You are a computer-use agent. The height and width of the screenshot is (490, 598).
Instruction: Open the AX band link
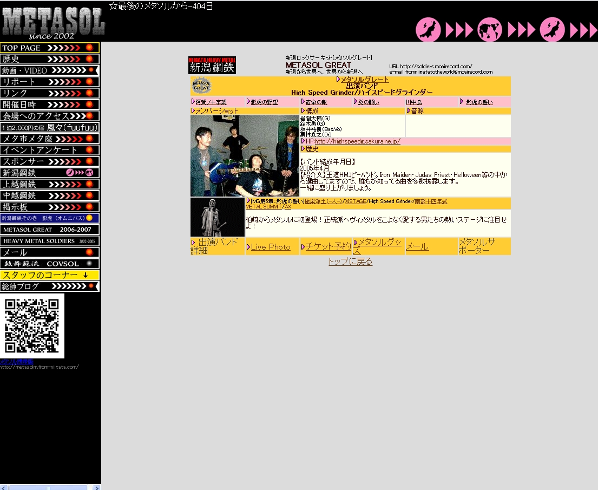coord(288,206)
